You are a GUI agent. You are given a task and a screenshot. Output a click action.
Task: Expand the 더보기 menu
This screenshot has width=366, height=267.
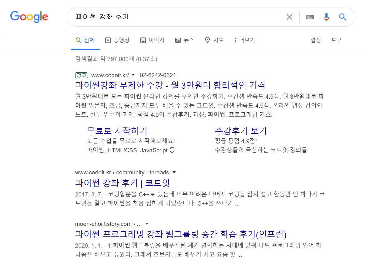coord(245,40)
